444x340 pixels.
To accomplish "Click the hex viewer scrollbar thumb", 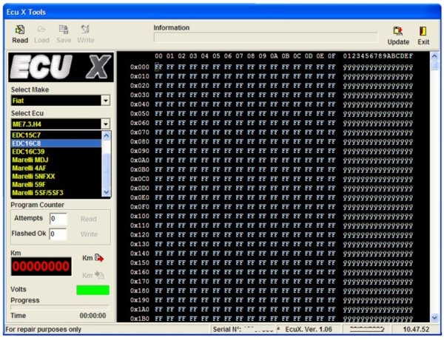I will pos(434,66).
